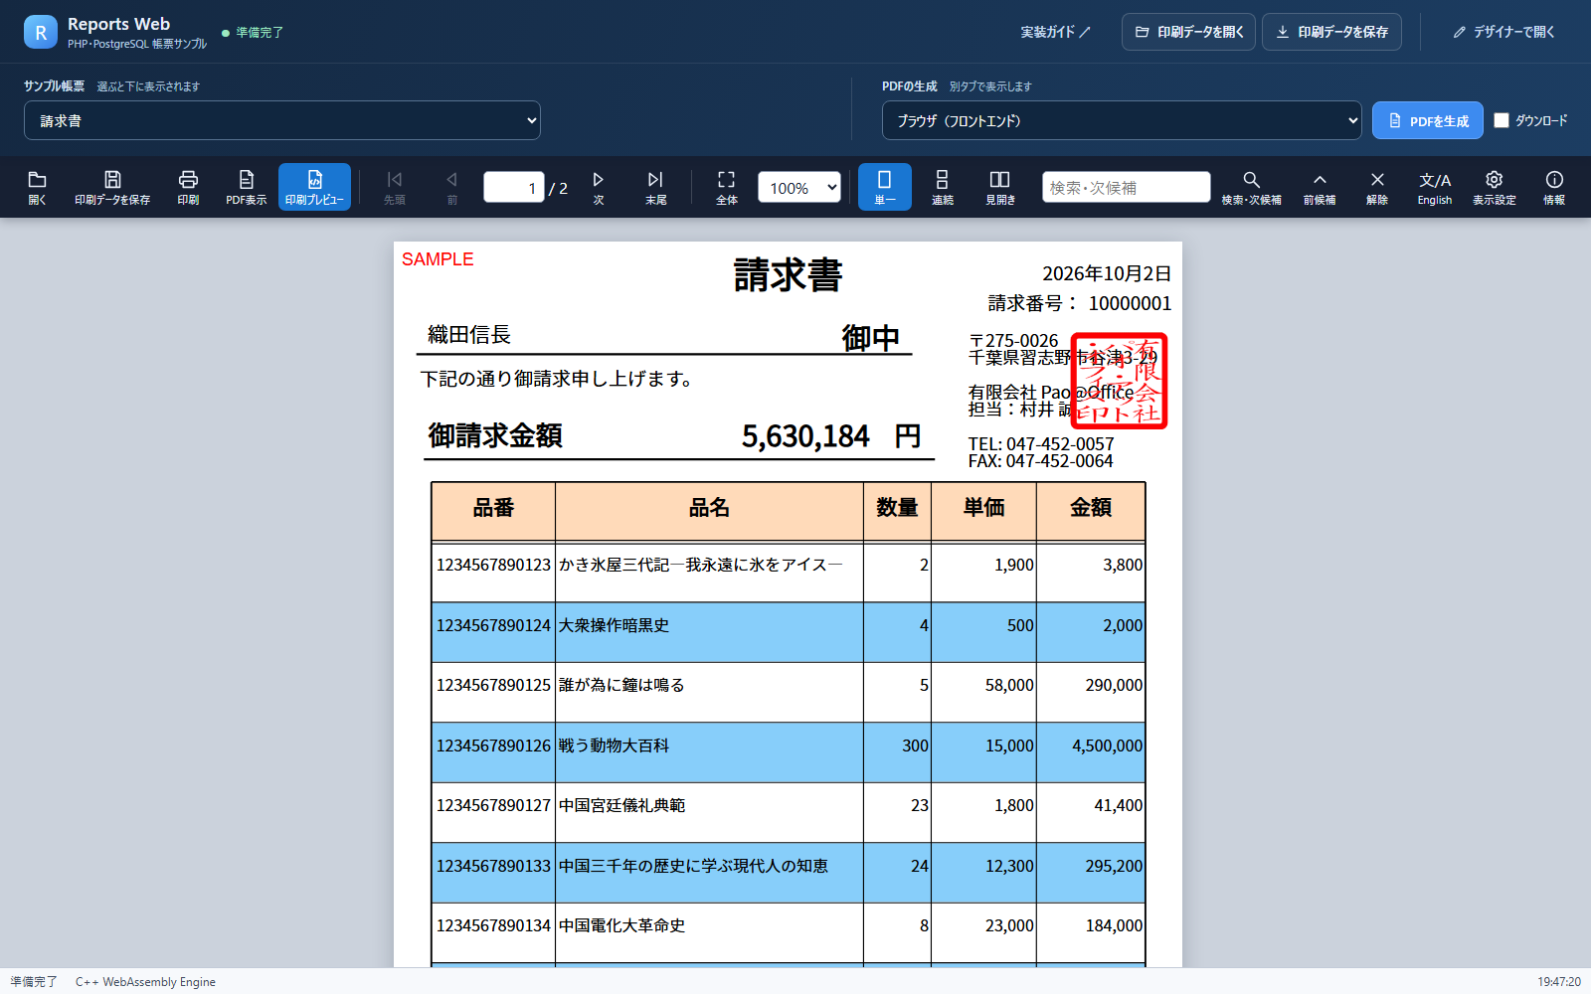Click the page number input field

(x=514, y=187)
